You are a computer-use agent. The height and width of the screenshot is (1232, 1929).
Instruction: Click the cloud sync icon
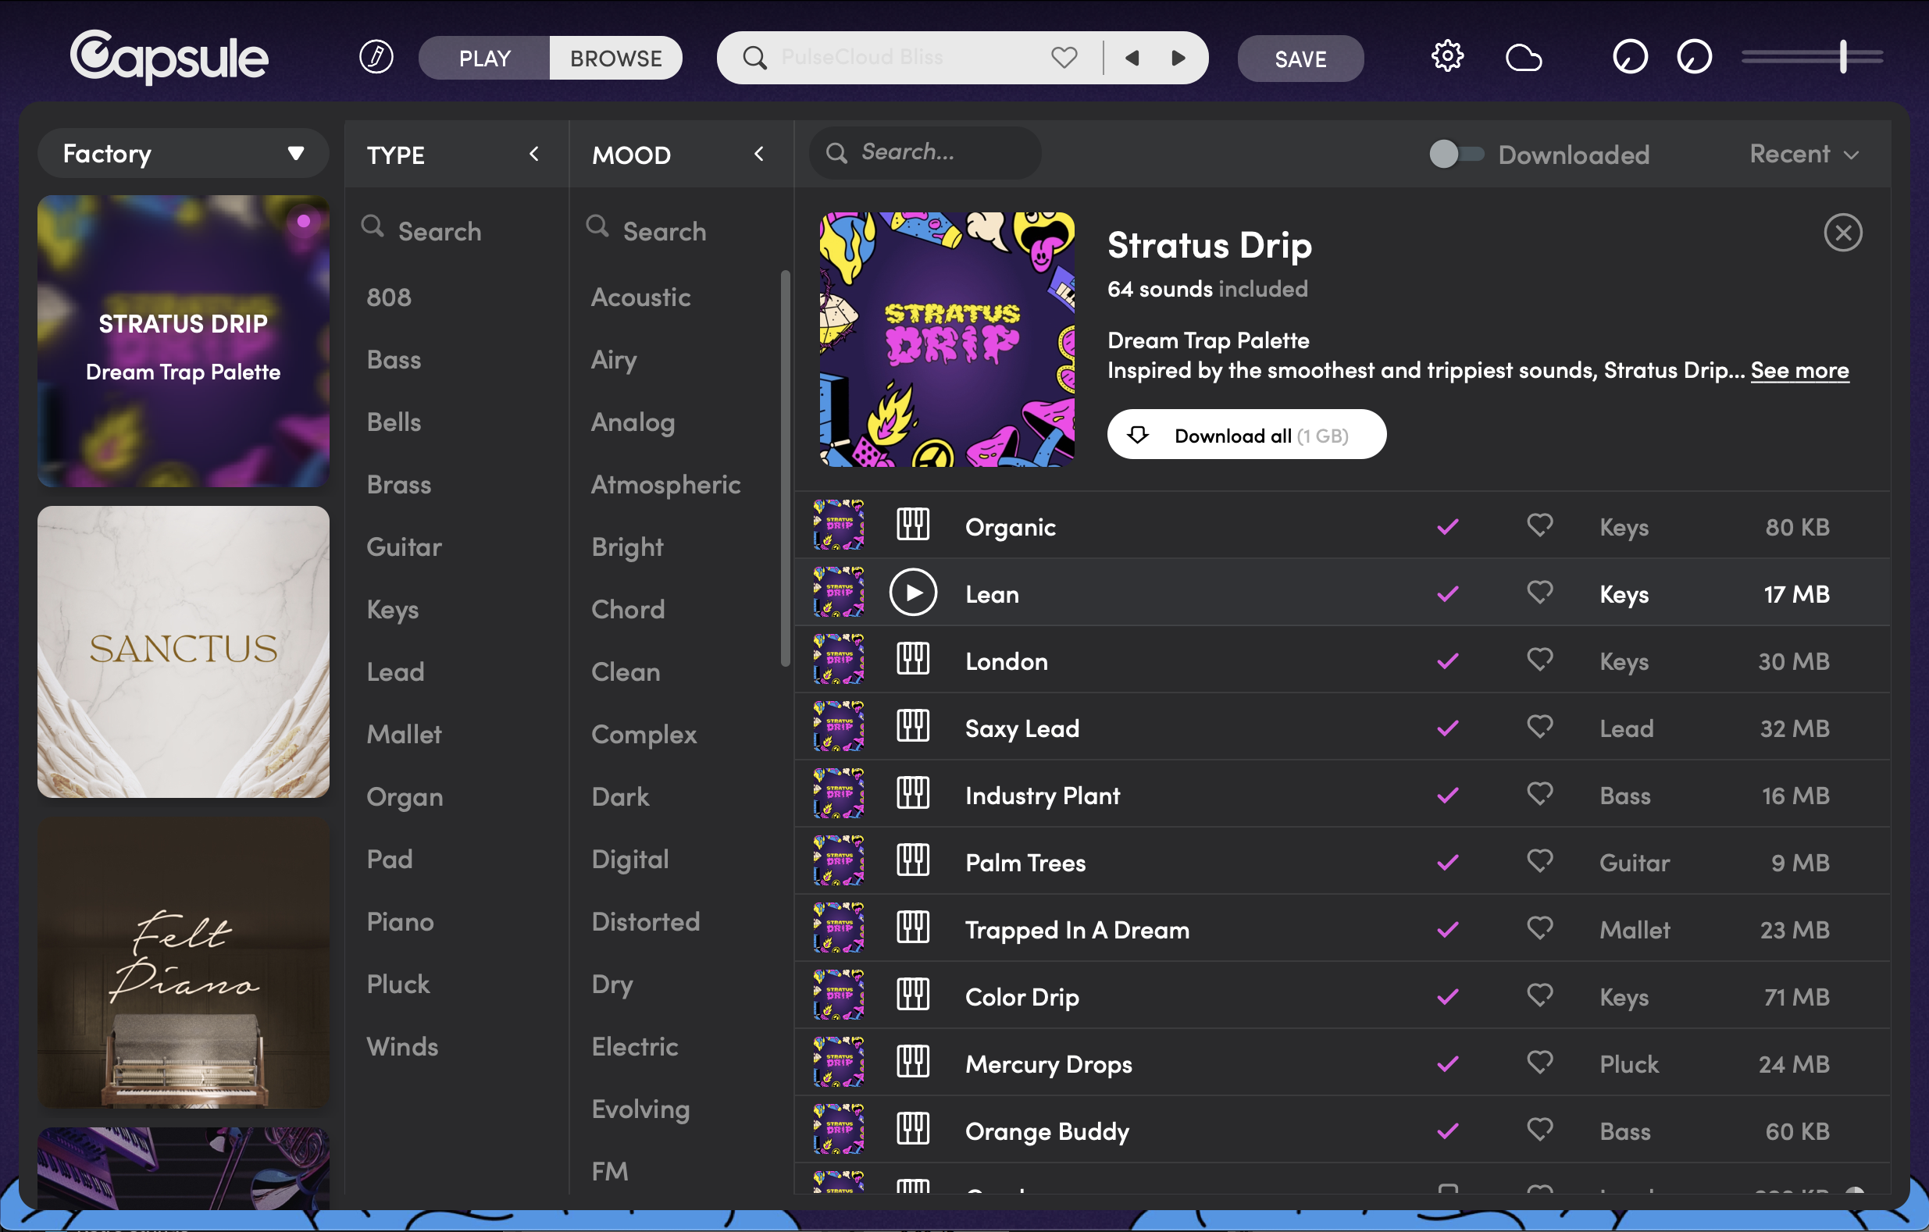coord(1523,58)
